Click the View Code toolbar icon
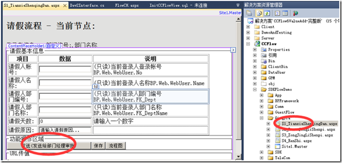The width and height of the screenshot is (342, 163). 277,13
